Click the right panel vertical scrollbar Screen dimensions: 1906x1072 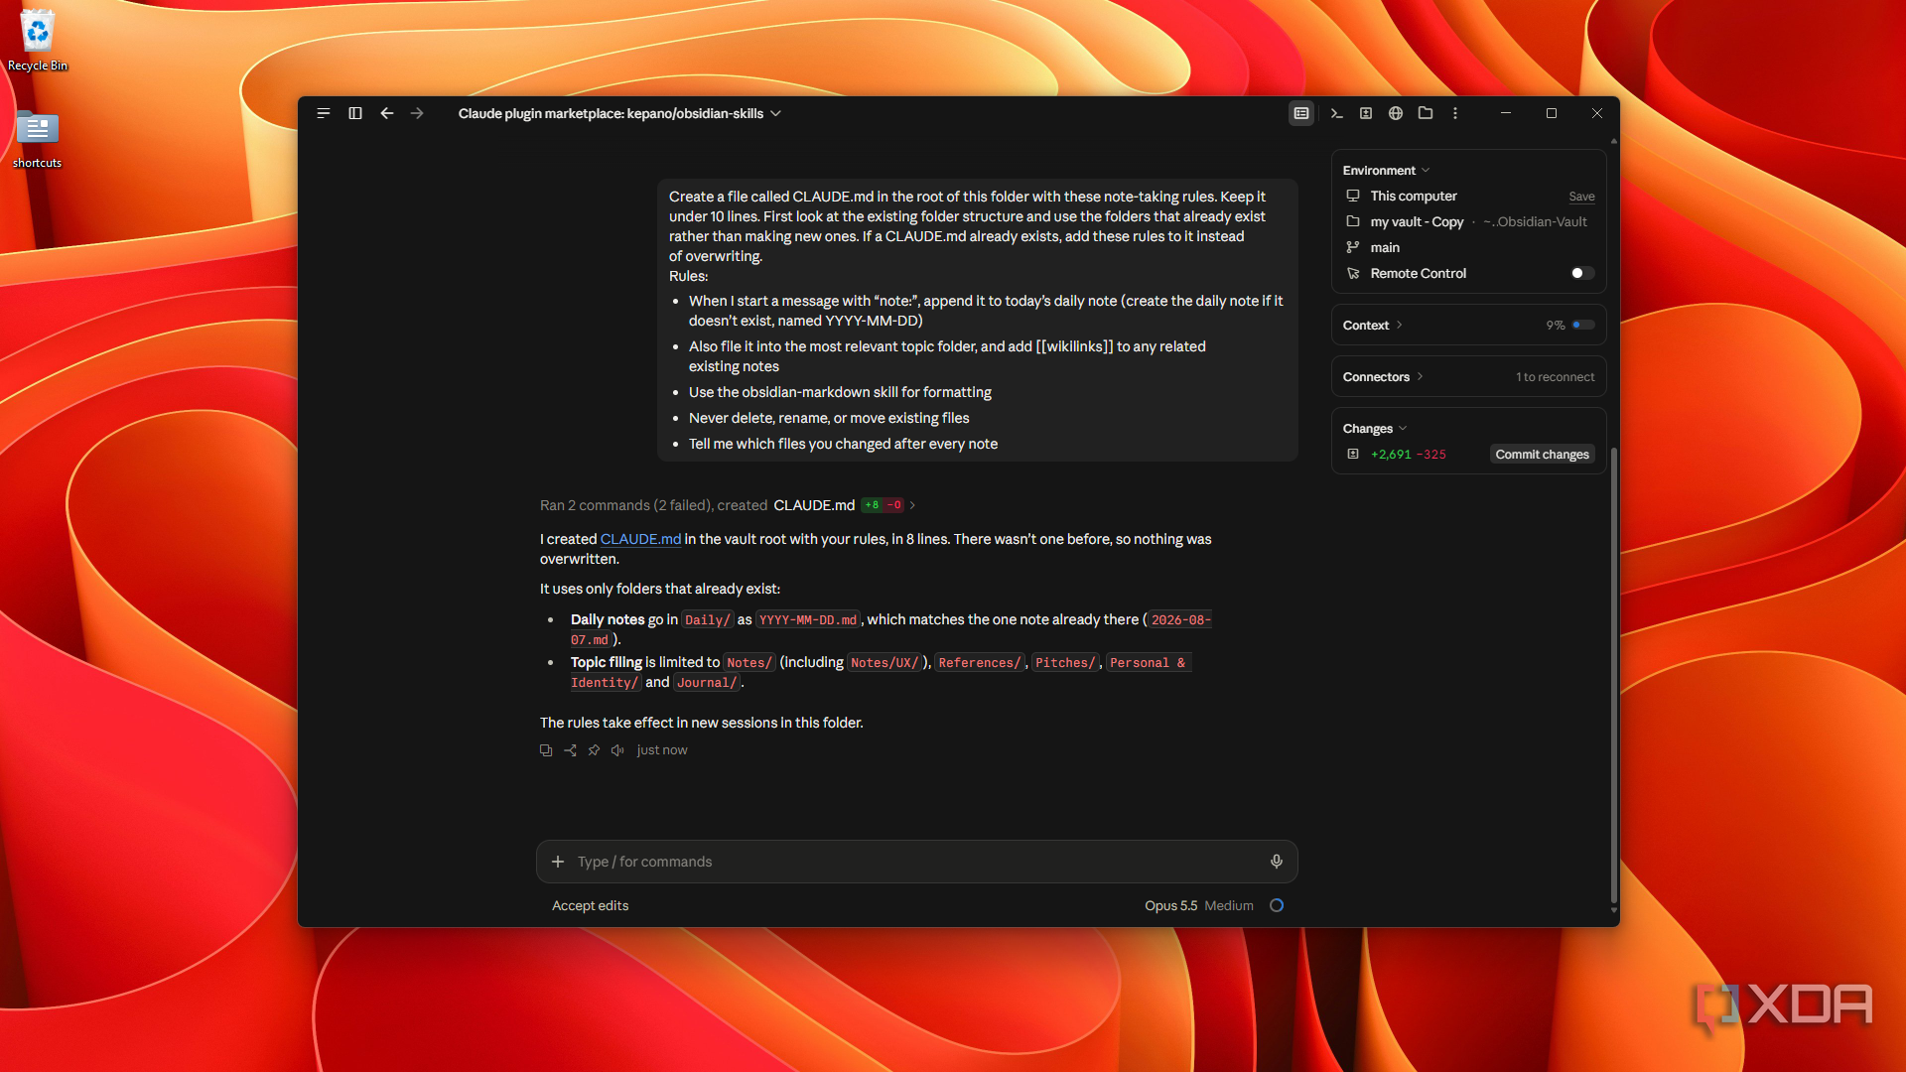coord(1614,675)
